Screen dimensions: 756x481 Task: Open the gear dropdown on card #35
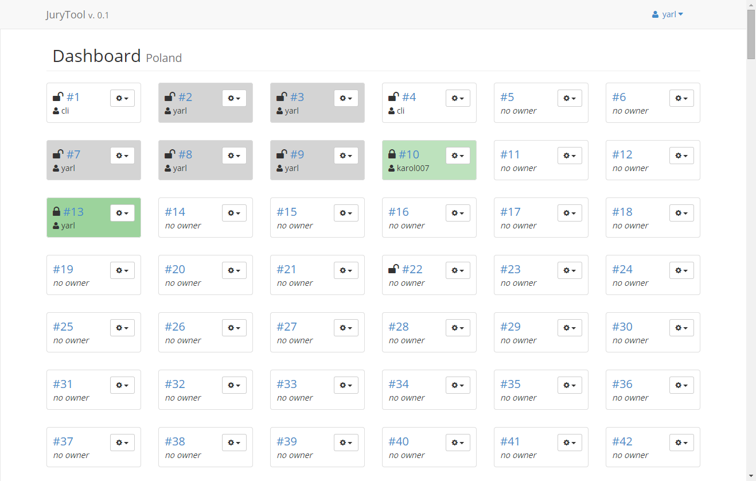[x=570, y=385]
